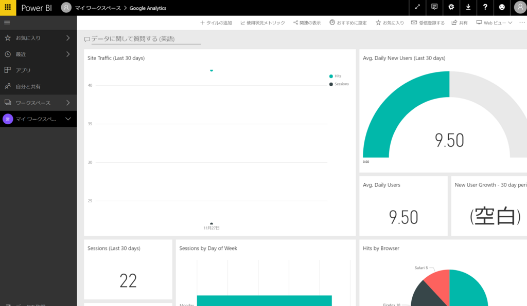Open the Site Traffic (Last 30 days) tile
This screenshot has width=527, height=306.
220,143
